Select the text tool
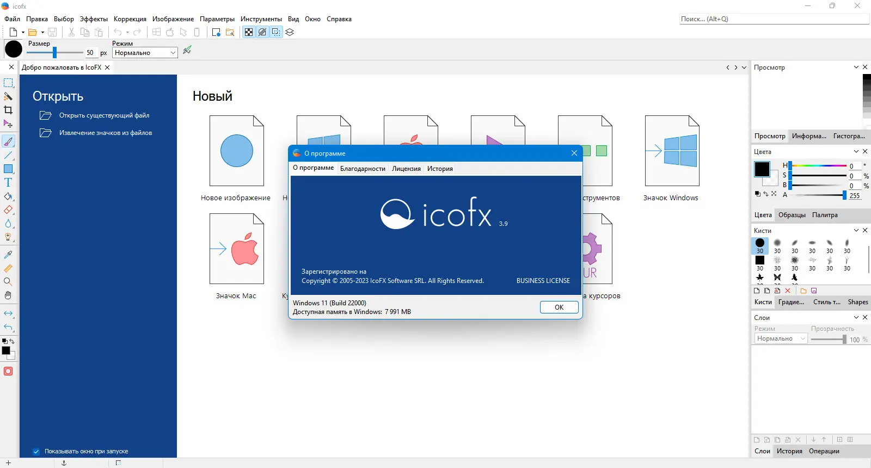The width and height of the screenshot is (871, 468). point(8,182)
